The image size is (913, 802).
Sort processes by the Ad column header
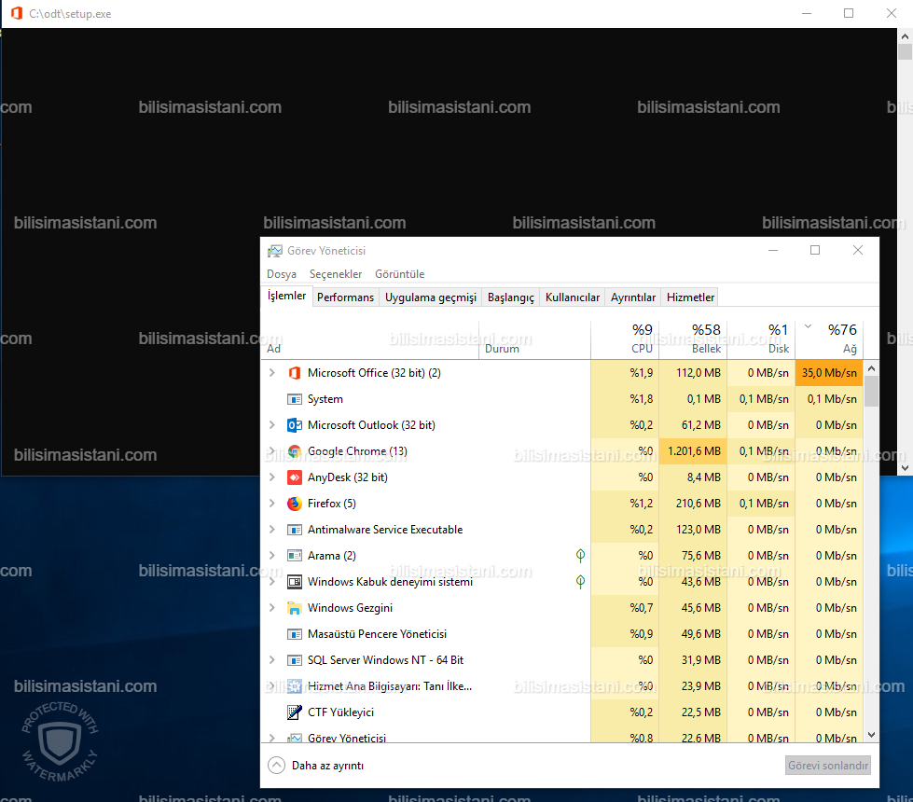point(370,340)
